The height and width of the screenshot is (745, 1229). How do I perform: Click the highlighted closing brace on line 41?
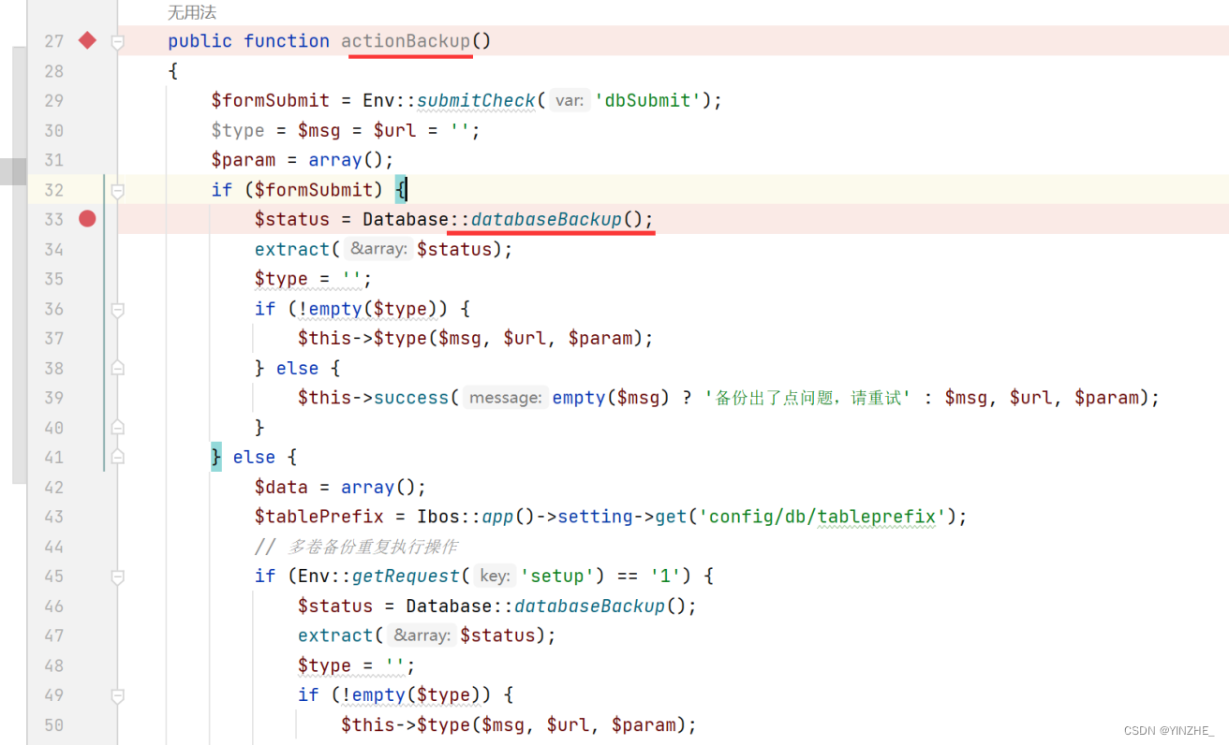point(216,458)
